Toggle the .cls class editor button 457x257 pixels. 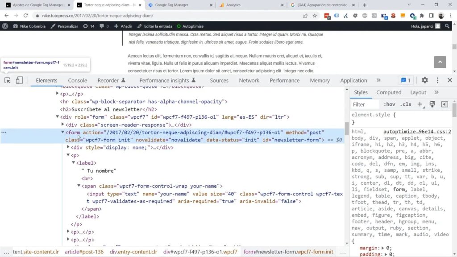(406, 104)
